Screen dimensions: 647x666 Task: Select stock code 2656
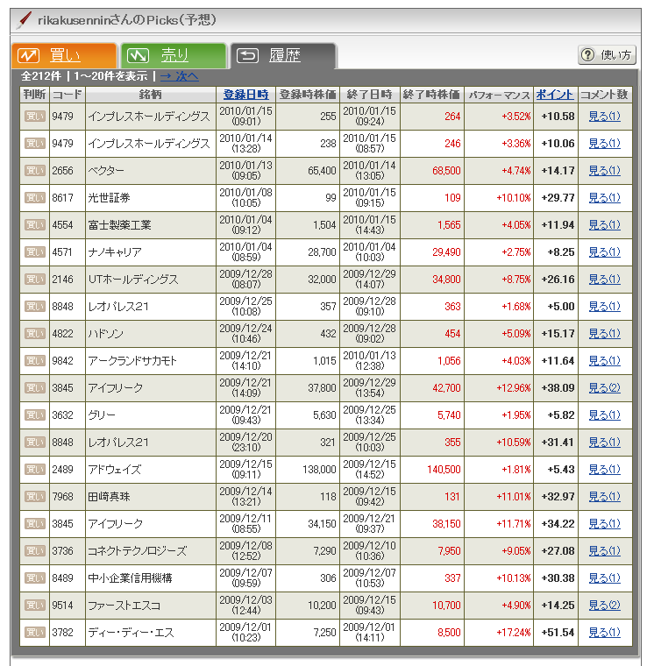(62, 171)
